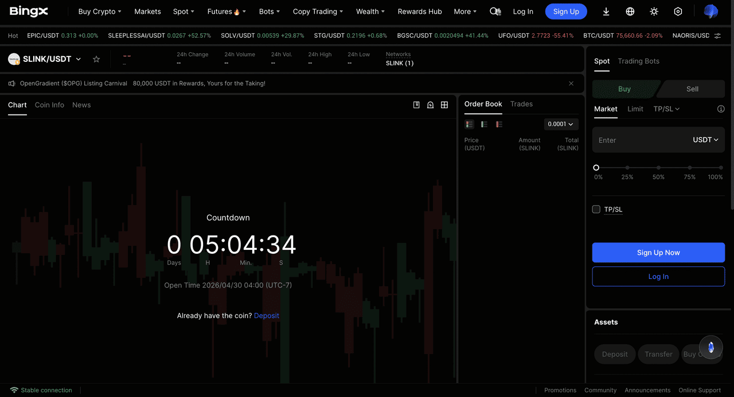The height and width of the screenshot is (397, 734).
Task: Open the search icon in header
Action: tap(495, 11)
